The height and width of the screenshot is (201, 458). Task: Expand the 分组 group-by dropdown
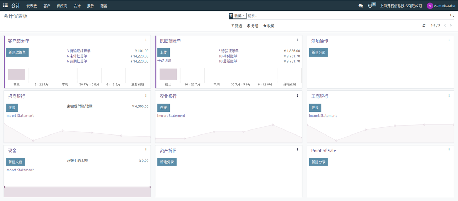(252, 26)
